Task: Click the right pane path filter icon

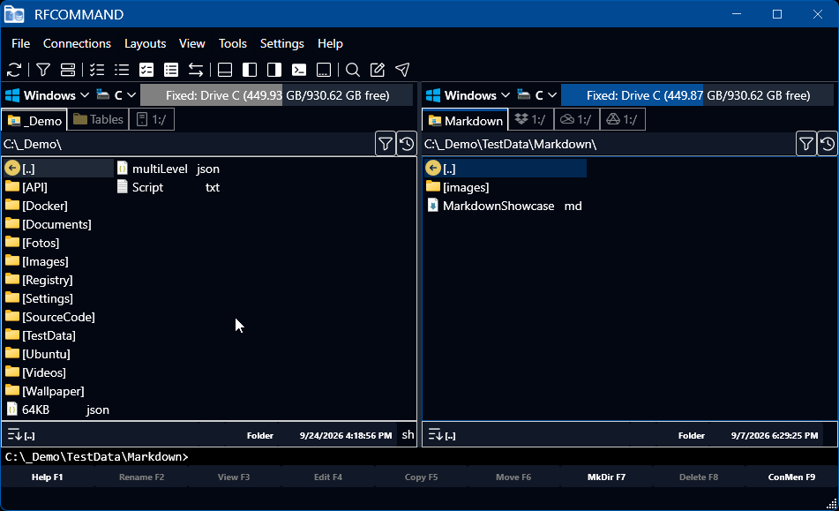Action: (x=805, y=144)
